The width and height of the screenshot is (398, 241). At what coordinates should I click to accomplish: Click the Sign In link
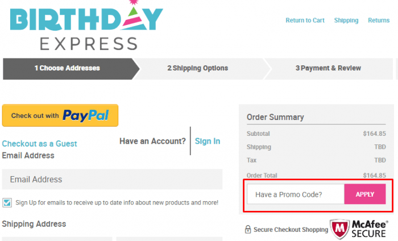point(208,141)
